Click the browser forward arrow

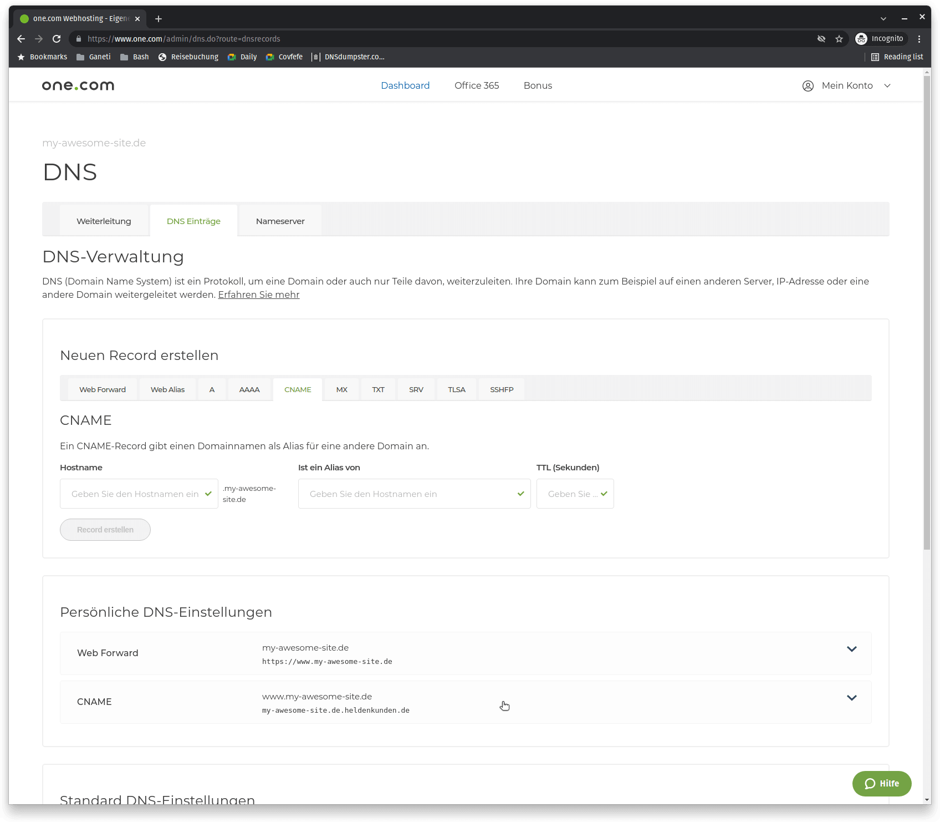point(39,39)
